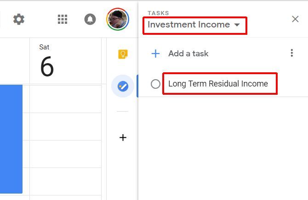Open the Long Term Residual Income task title
This screenshot has height=200, width=308.
(218, 84)
